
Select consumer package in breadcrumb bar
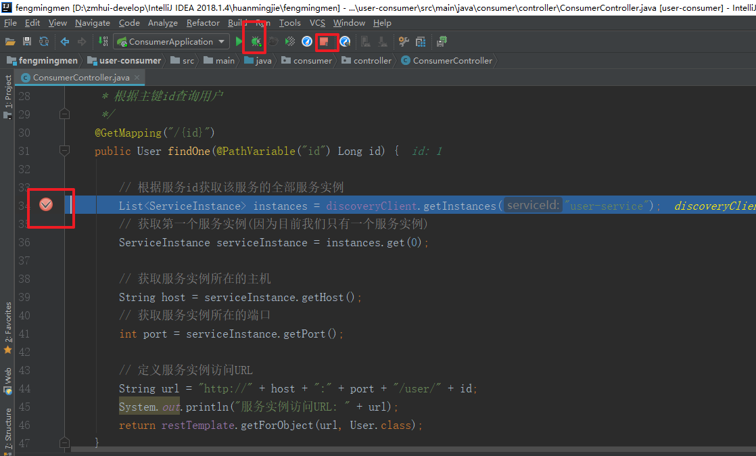(x=307, y=60)
